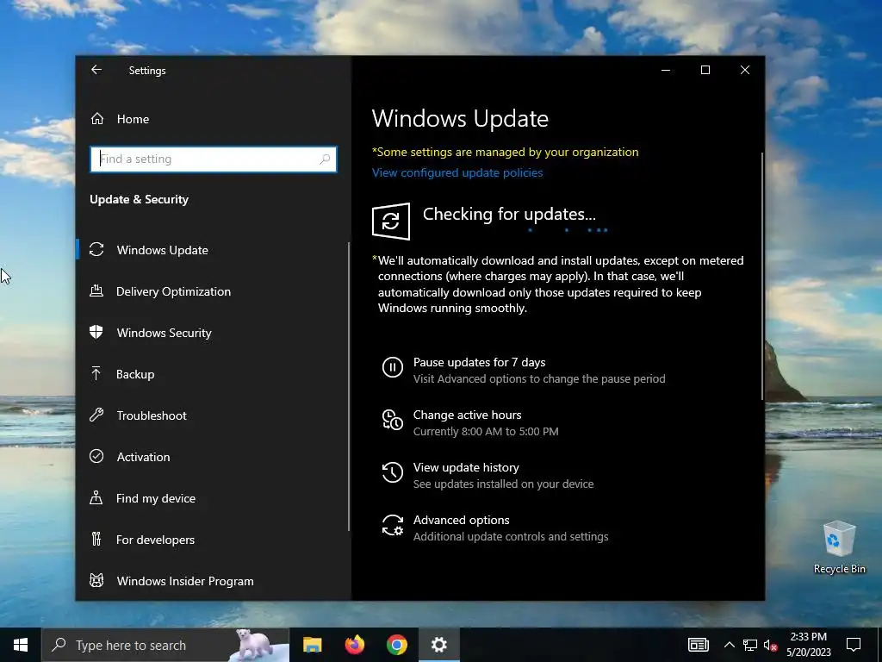This screenshot has height=662, width=882.
Task: Click the managed by your organization notice
Action: (x=505, y=152)
